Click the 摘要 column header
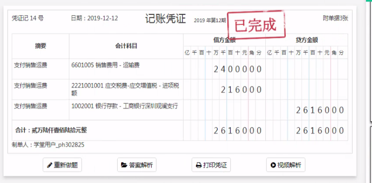This screenshot has width=372, height=183. [x=40, y=46]
